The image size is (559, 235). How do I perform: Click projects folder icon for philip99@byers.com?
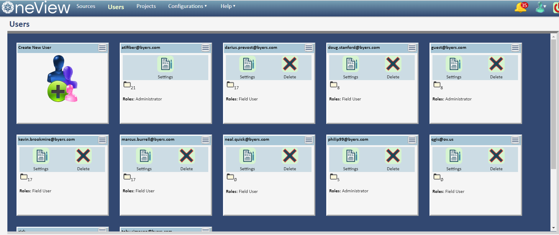333,176
